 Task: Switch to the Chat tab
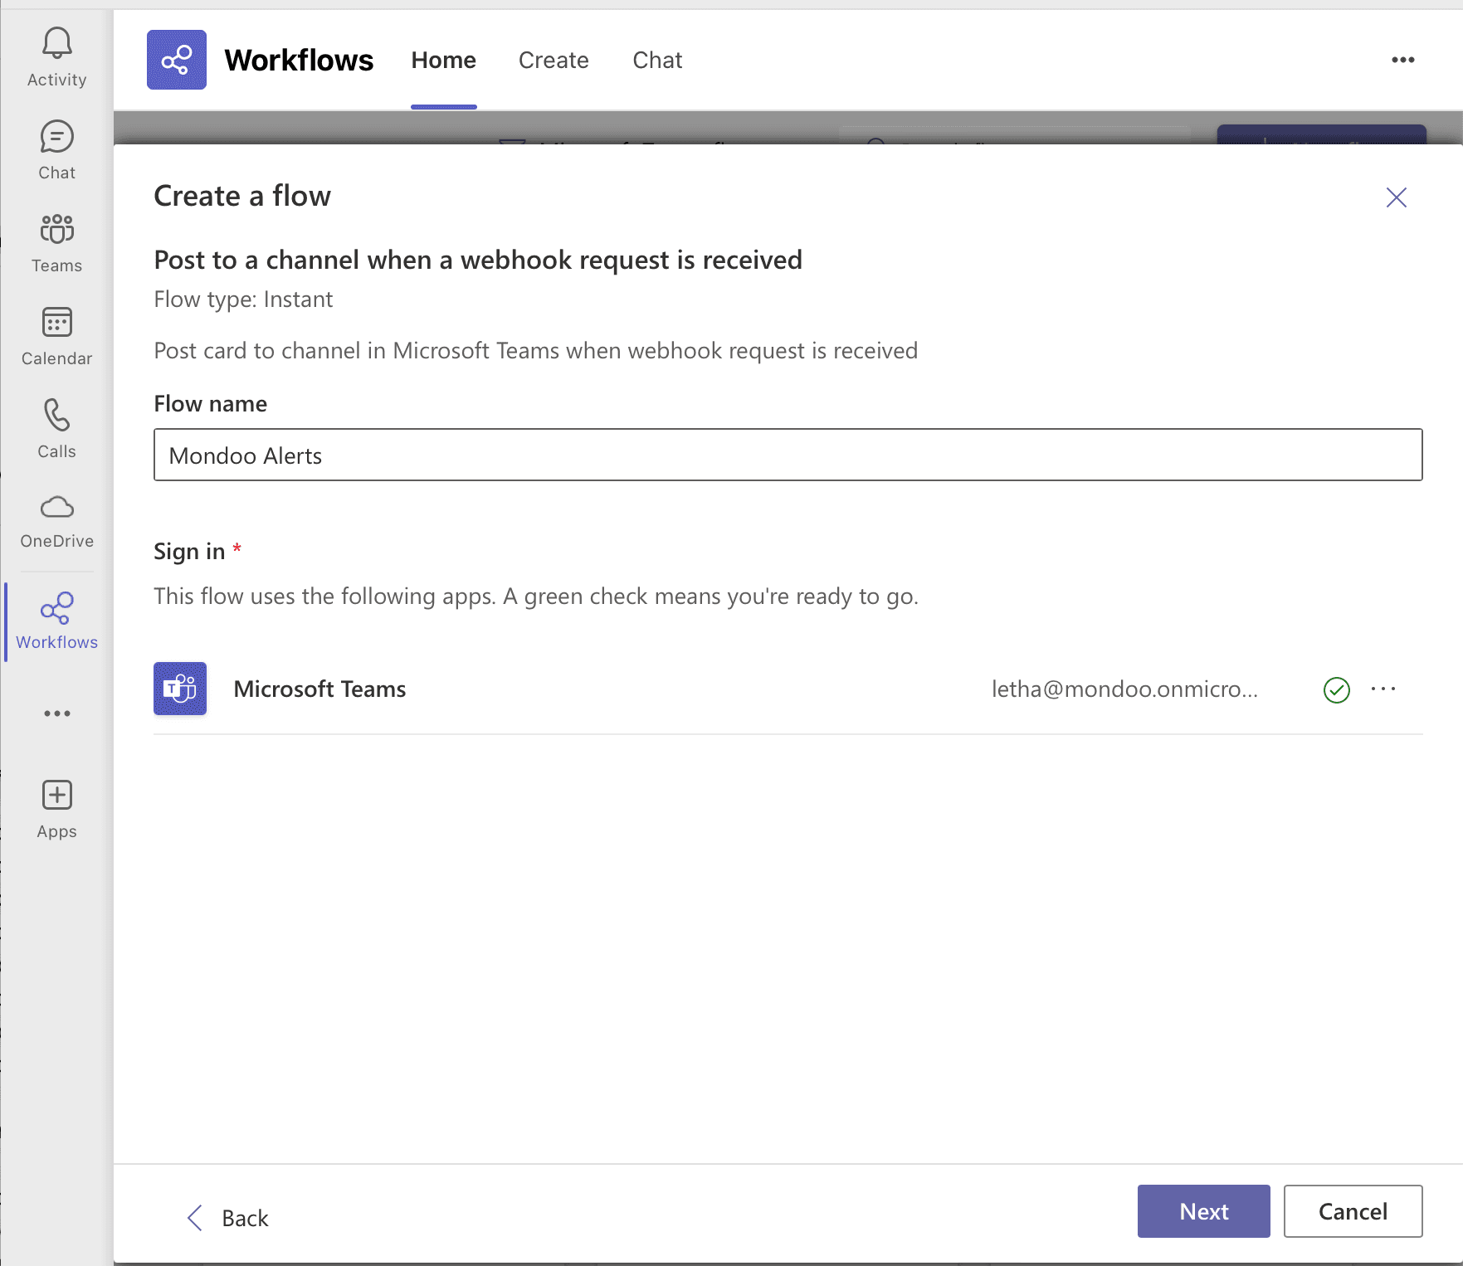pos(656,59)
